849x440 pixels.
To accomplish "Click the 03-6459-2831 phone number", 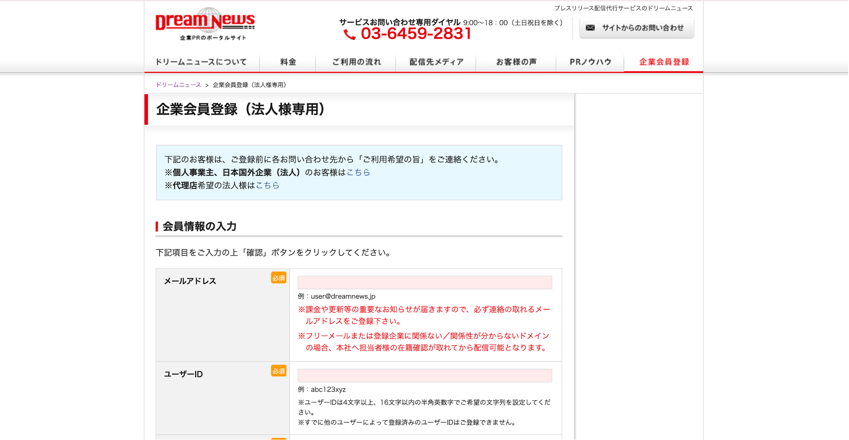I will click(x=416, y=34).
